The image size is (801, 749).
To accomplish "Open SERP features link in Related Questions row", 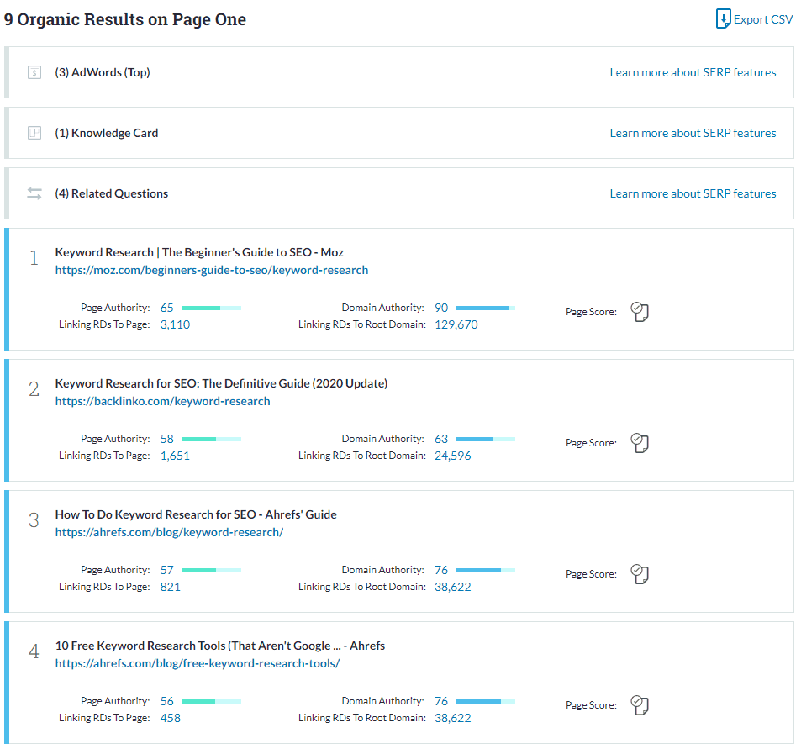I will (693, 193).
